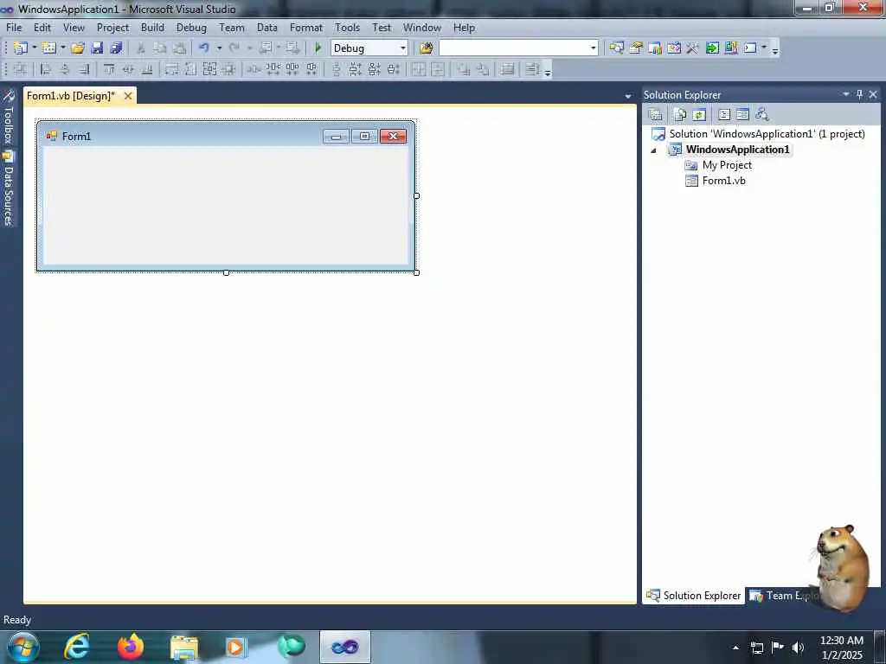Click the Open File folder icon

(x=78, y=48)
